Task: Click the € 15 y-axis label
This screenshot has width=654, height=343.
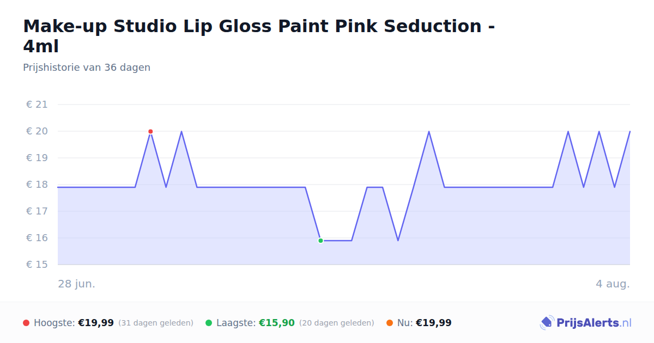Action: coord(37,265)
